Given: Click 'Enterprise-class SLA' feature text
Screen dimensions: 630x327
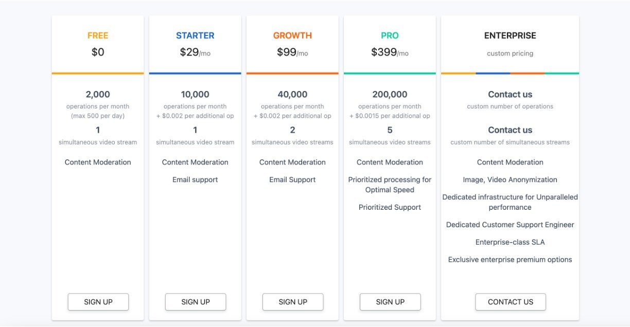Looking at the screenshot, I should 510,242.
